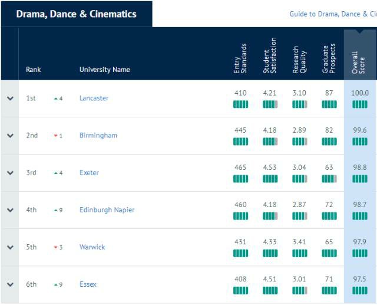Click Lancaster's Student Satisfaction bar indicator
The width and height of the screenshot is (377, 305).
(x=270, y=104)
